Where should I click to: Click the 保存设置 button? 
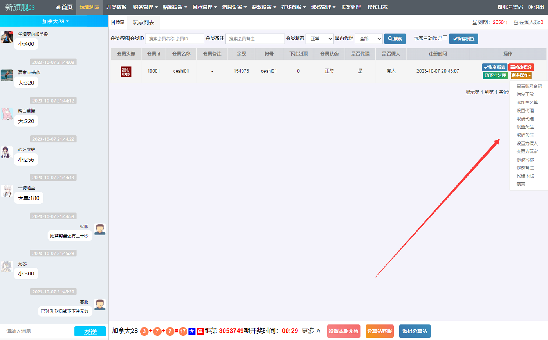pyautogui.click(x=463, y=39)
